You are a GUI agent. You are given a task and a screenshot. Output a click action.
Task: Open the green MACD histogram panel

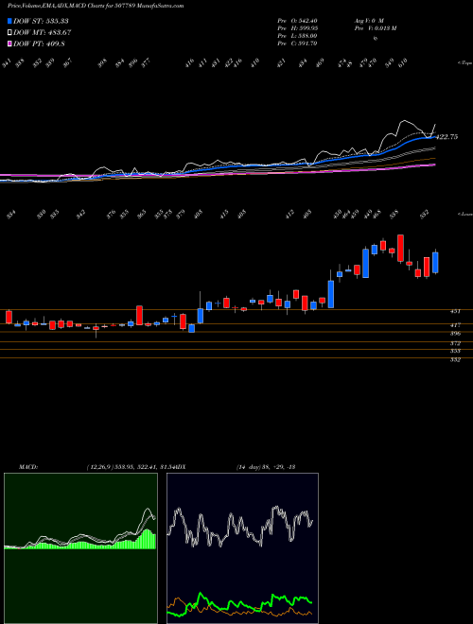pyautogui.click(x=80, y=548)
